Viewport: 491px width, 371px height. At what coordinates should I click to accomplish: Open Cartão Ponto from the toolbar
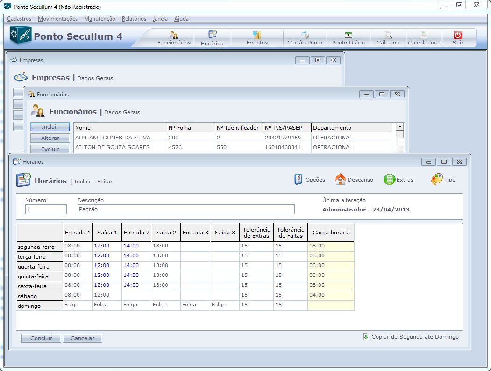click(x=305, y=38)
